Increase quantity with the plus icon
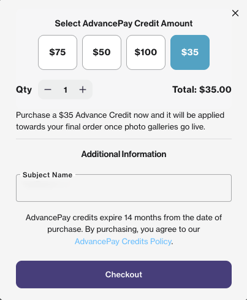 pyautogui.click(x=83, y=90)
